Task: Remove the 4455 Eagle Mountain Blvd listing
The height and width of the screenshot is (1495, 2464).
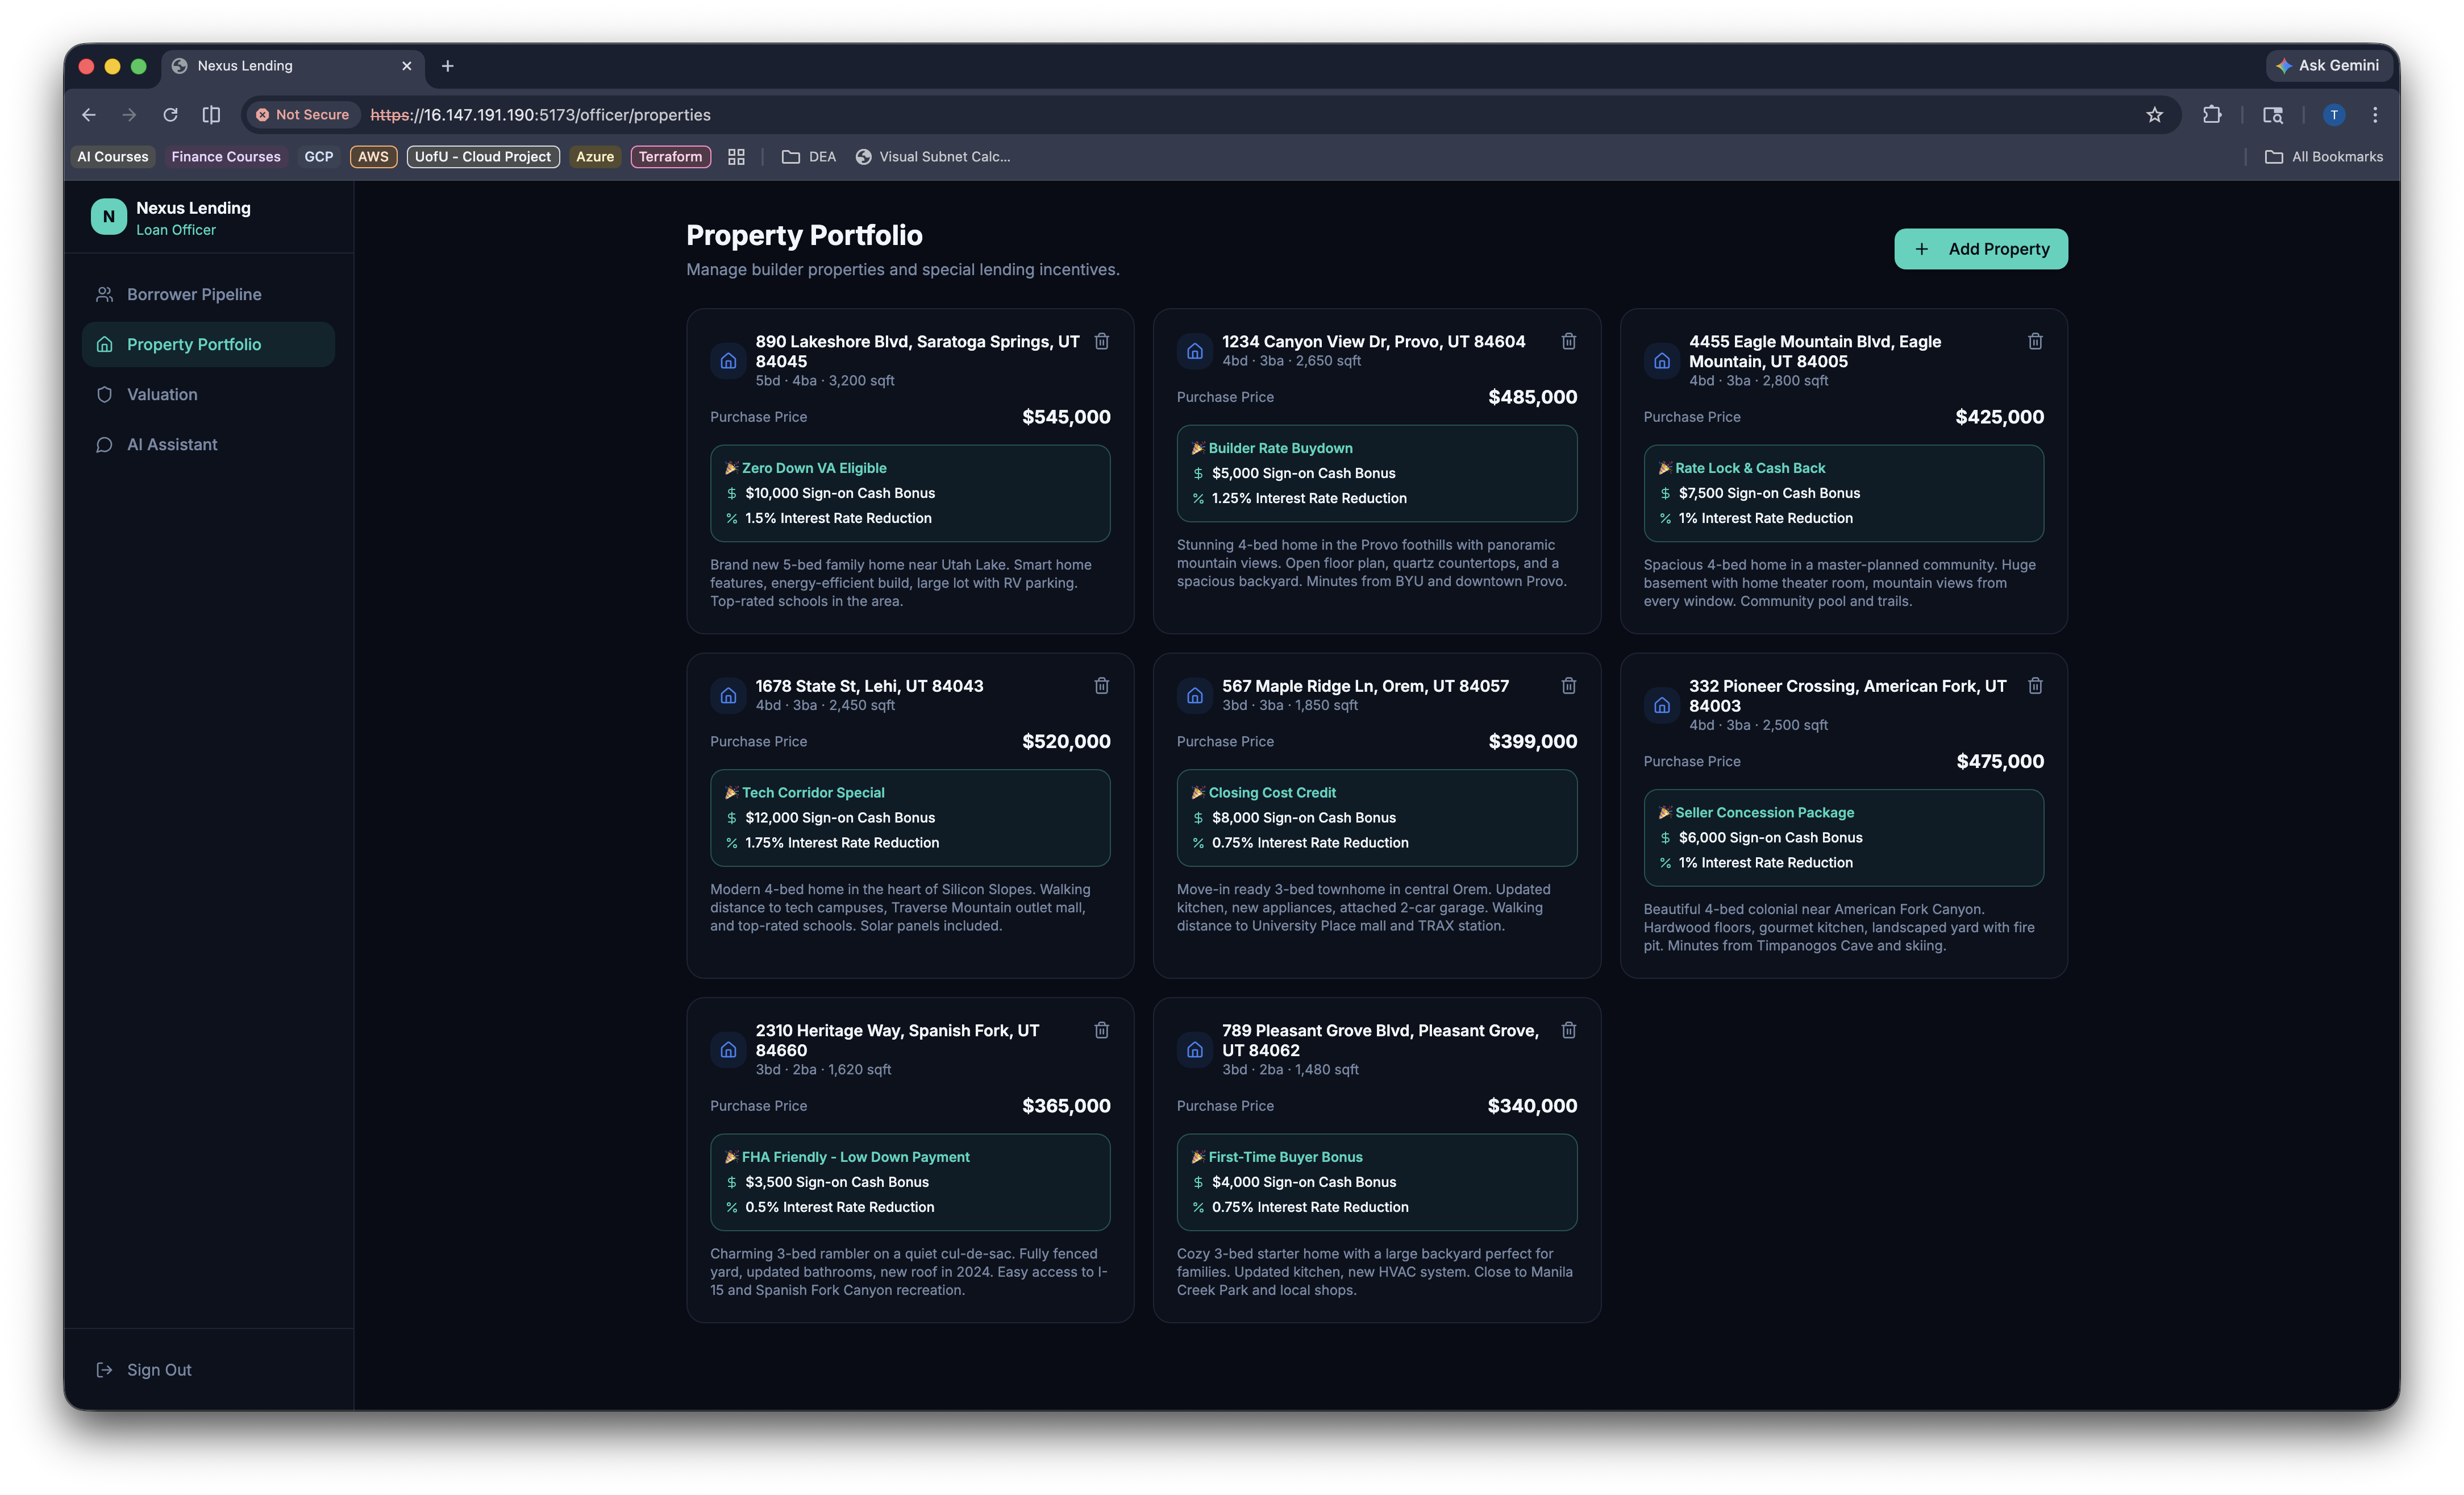Action: click(x=2034, y=341)
